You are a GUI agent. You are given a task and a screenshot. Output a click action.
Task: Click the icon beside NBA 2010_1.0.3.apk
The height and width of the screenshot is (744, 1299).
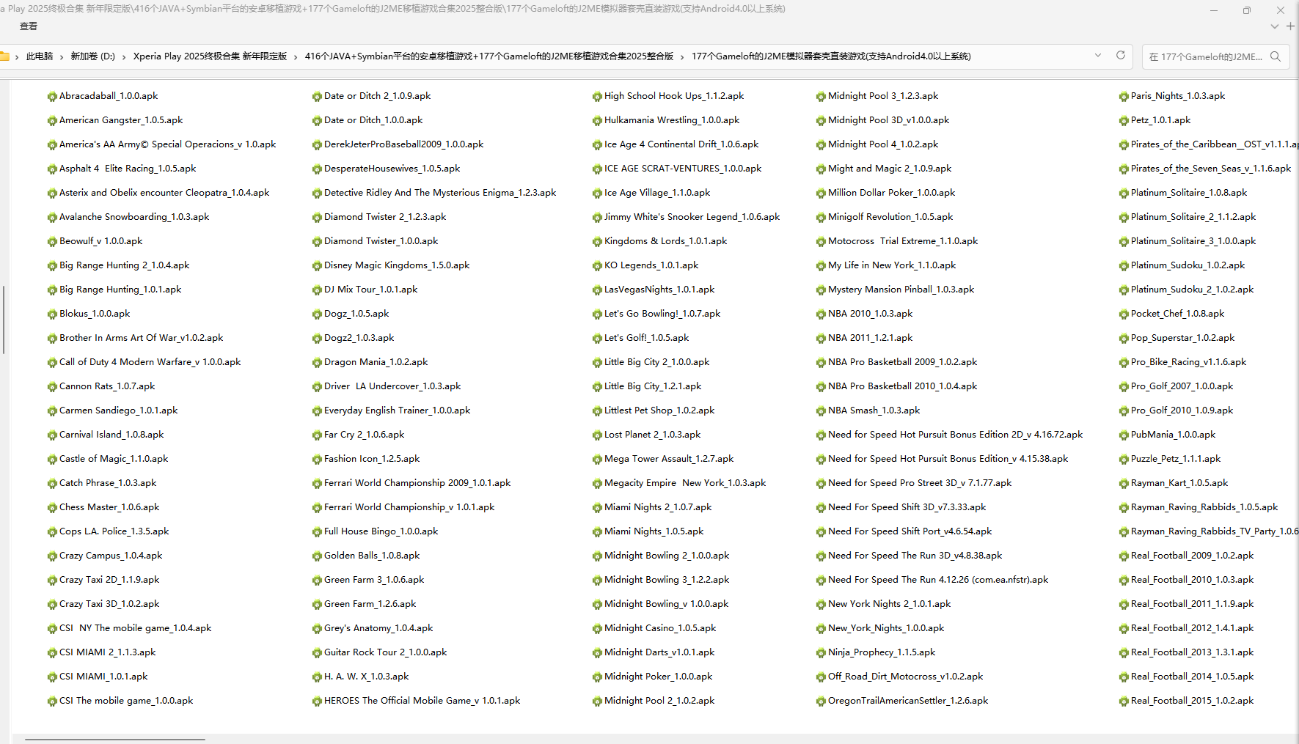click(821, 314)
